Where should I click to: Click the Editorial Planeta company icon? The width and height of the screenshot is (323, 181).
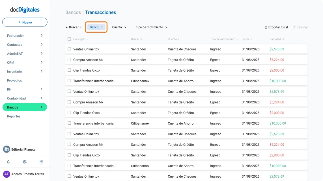pyautogui.click(x=6, y=149)
